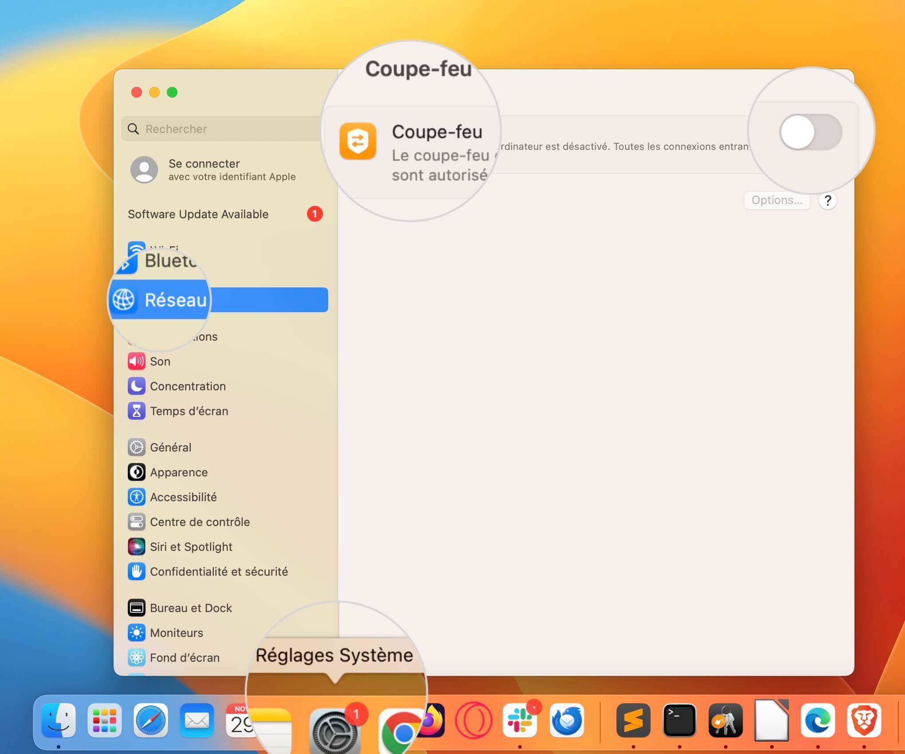The height and width of the screenshot is (754, 905).
Task: Launch Brave browser from the Dock
Action: pyautogui.click(x=864, y=720)
